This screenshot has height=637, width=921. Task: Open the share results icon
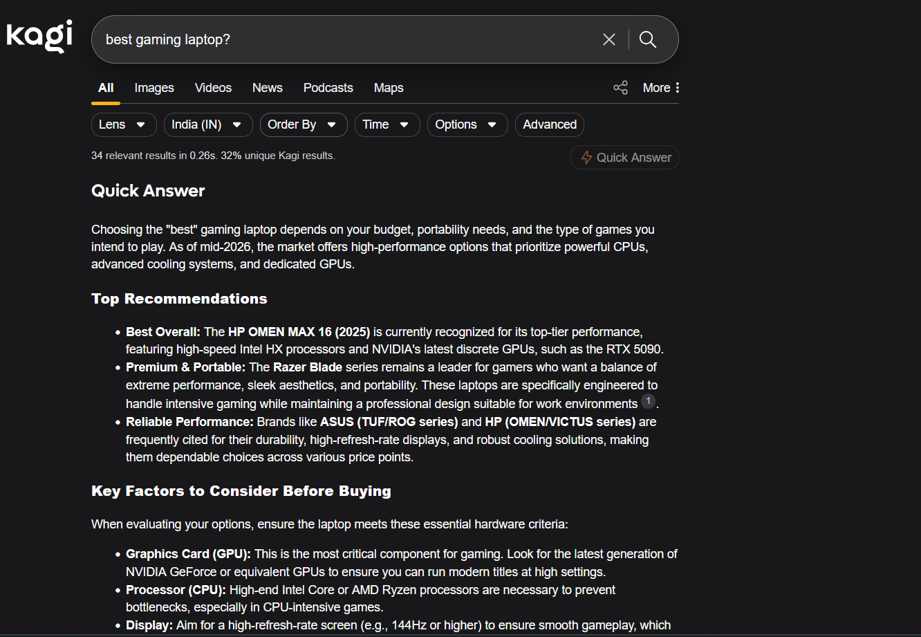point(620,88)
